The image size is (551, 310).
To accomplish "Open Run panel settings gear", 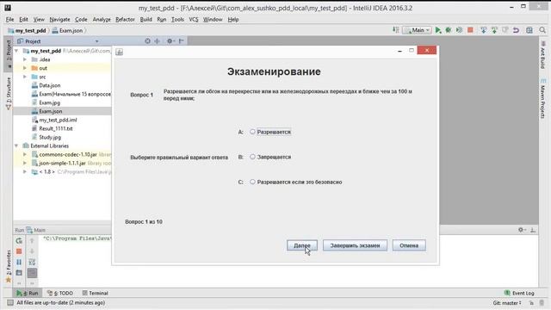I will click(522, 230).
